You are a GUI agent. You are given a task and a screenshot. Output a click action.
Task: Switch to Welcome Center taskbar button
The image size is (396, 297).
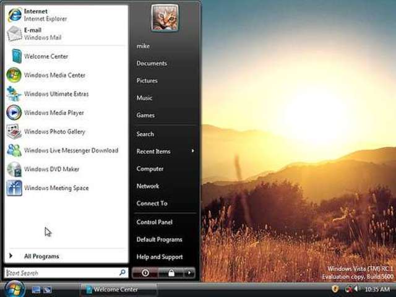pos(119,290)
